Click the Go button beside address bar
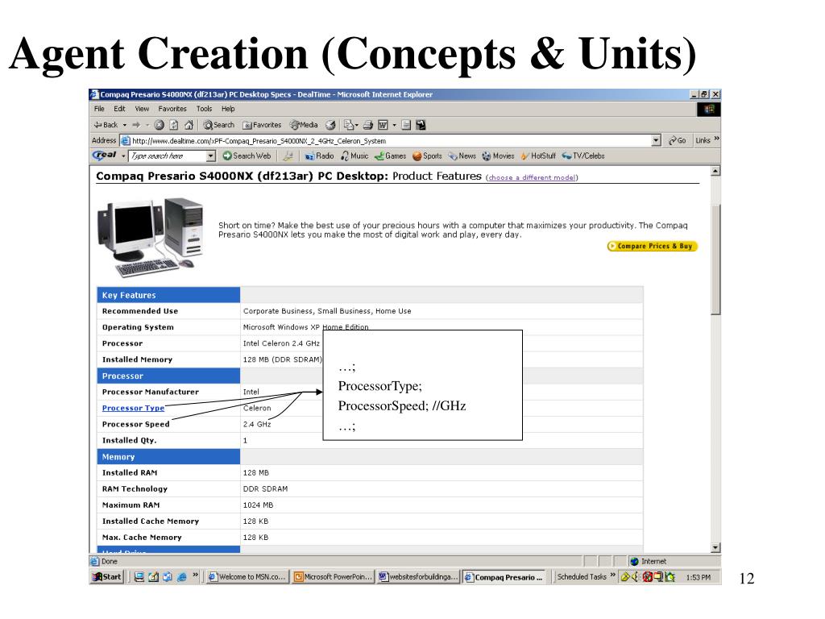The height and width of the screenshot is (619, 825). click(x=677, y=140)
